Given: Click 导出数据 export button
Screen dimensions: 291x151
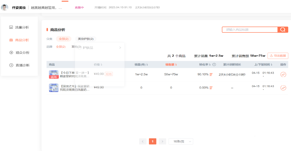Looking at the screenshot, I should tap(278, 56).
